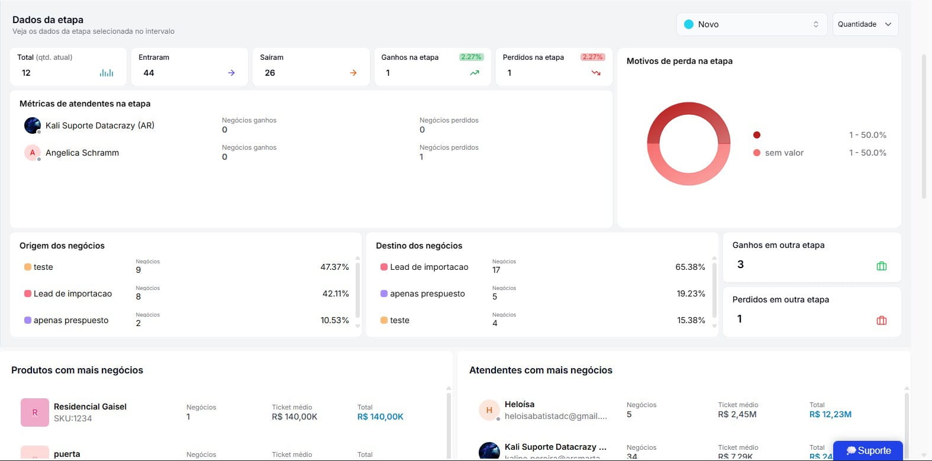Click the red trending-down icon in Perdidos card
Viewport: 932px width, 461px height.
(x=596, y=73)
